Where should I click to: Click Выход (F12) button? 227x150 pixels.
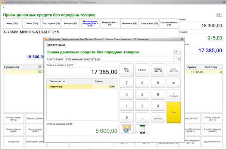13,142
